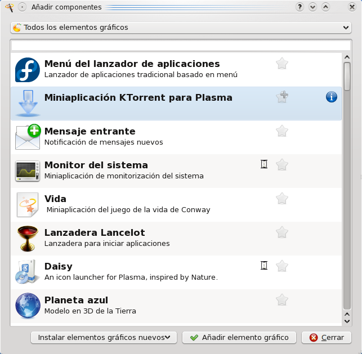Select the Daisy title
The width and height of the screenshot is (362, 354).
(59, 266)
